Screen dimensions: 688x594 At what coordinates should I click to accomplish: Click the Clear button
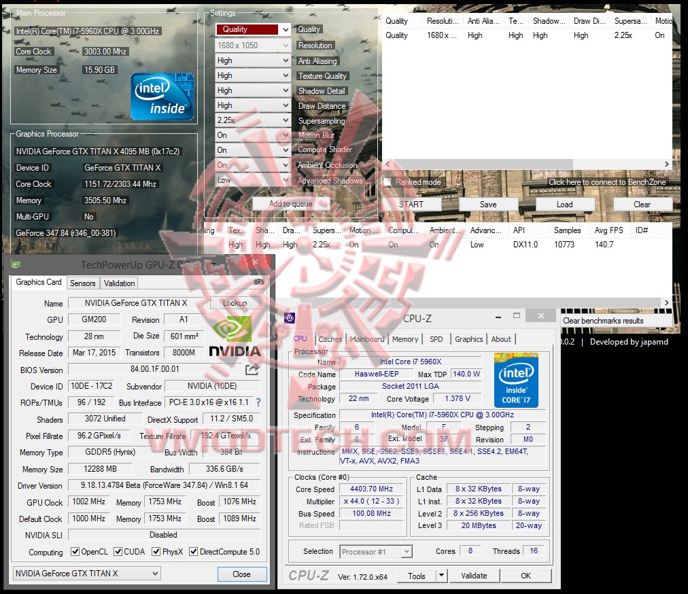[x=642, y=204]
